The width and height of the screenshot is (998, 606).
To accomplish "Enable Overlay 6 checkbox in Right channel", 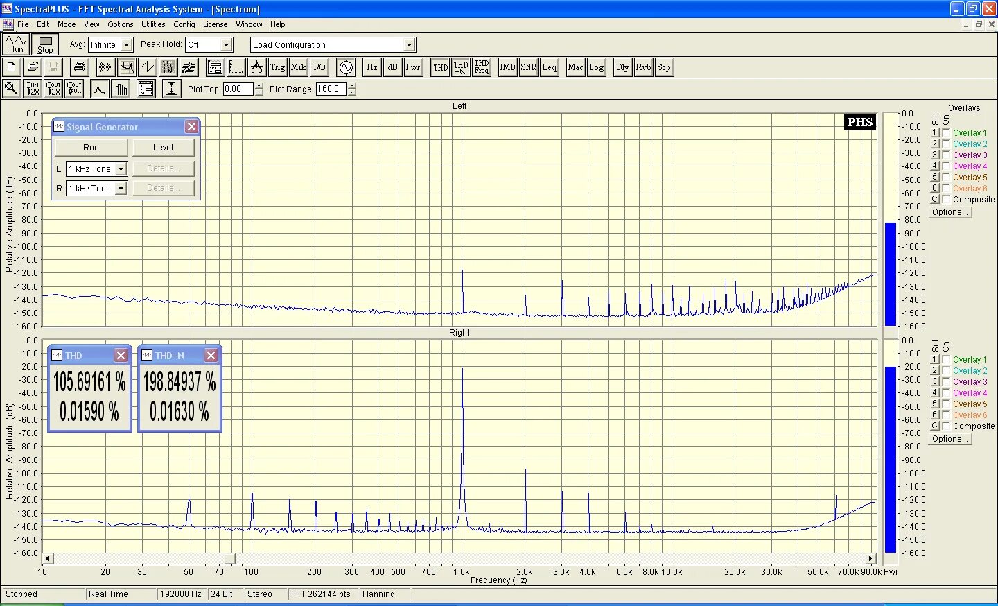I will 946,415.
